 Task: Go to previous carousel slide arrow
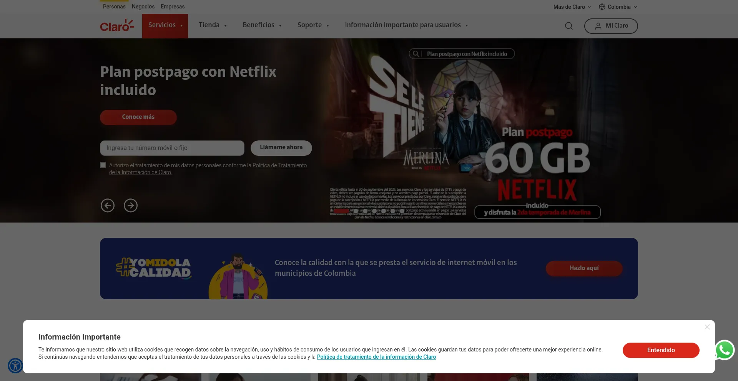point(108,206)
